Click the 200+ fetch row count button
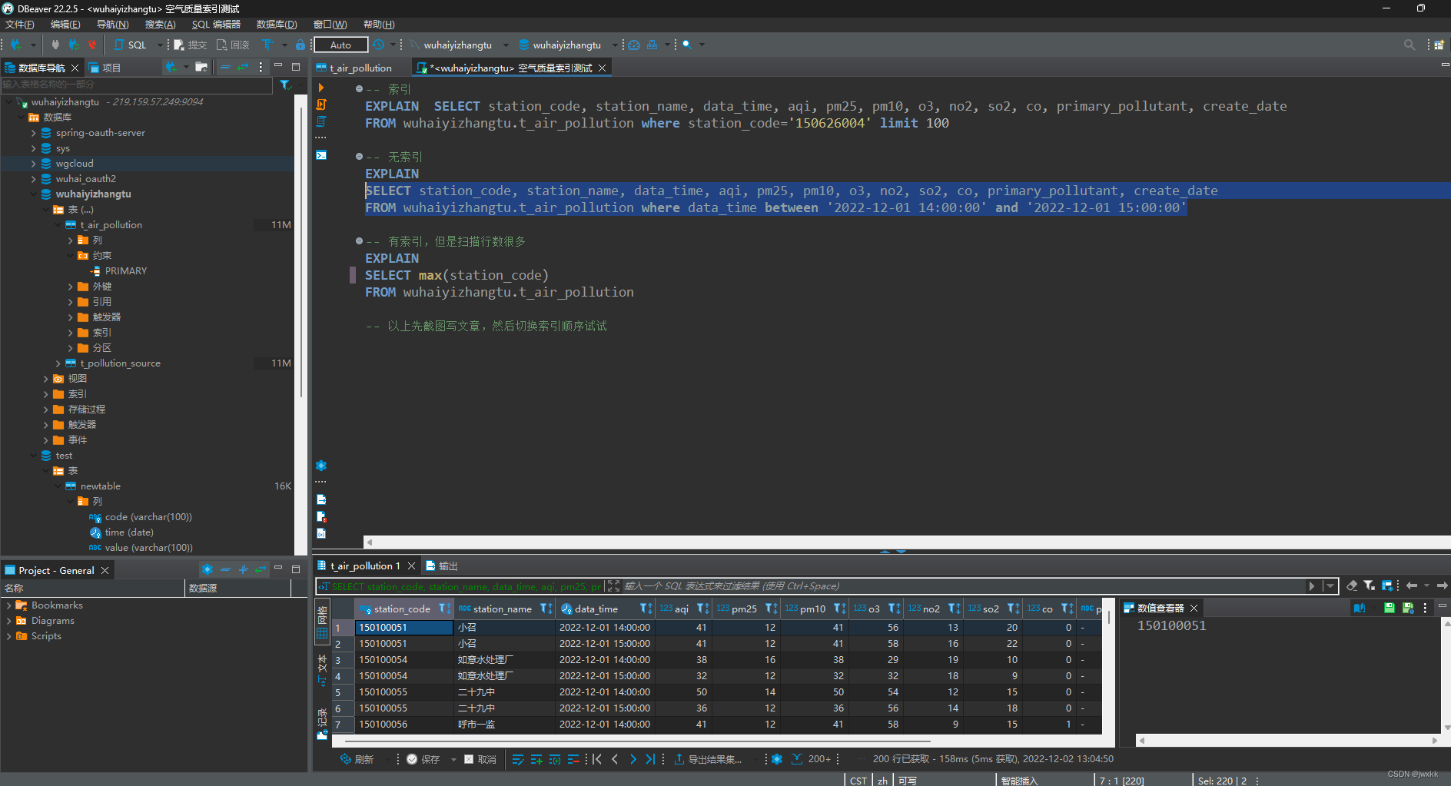The height and width of the screenshot is (786, 1451). coord(812,759)
